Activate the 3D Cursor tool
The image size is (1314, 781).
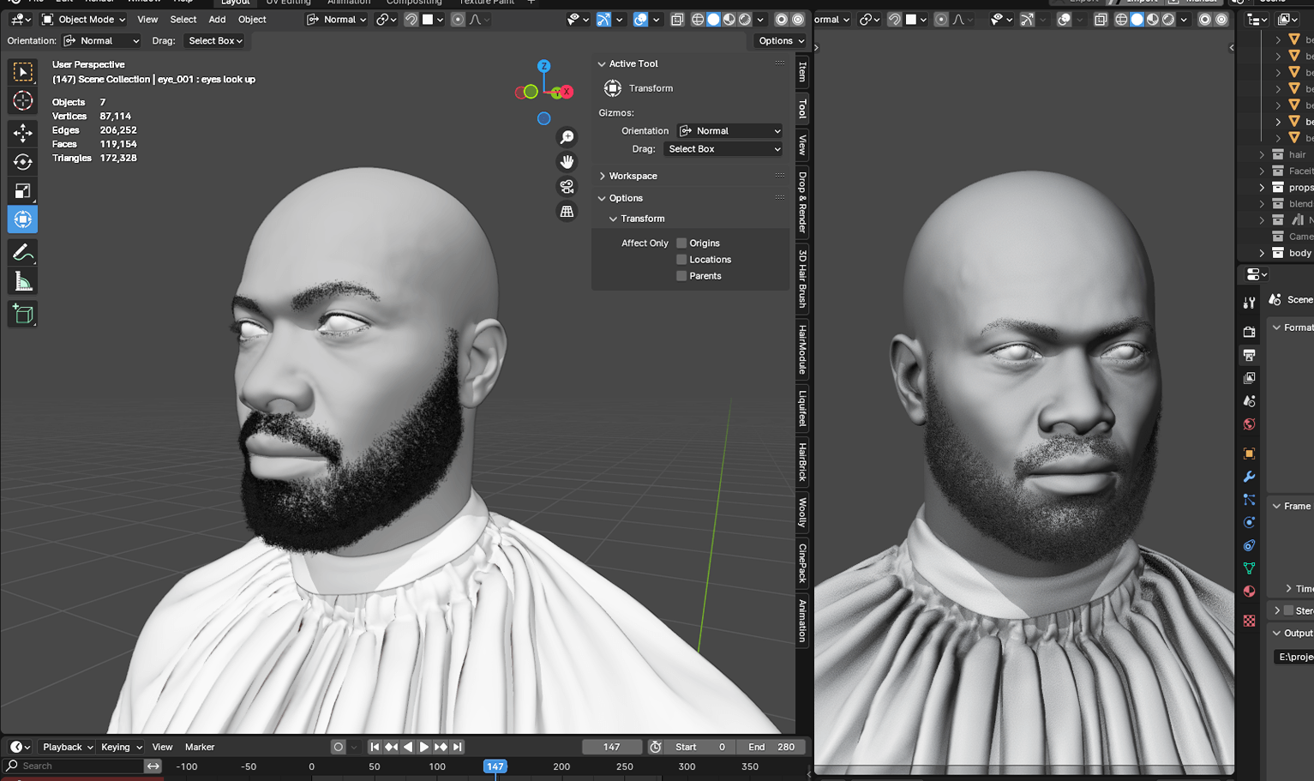[23, 101]
